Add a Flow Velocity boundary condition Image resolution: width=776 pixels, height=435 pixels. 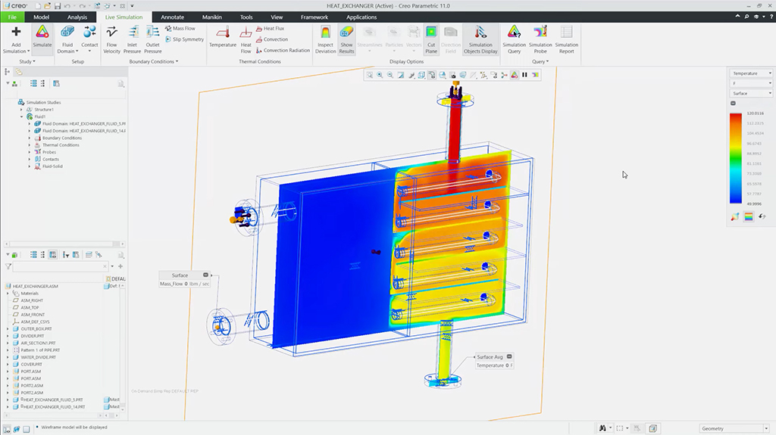pos(112,39)
